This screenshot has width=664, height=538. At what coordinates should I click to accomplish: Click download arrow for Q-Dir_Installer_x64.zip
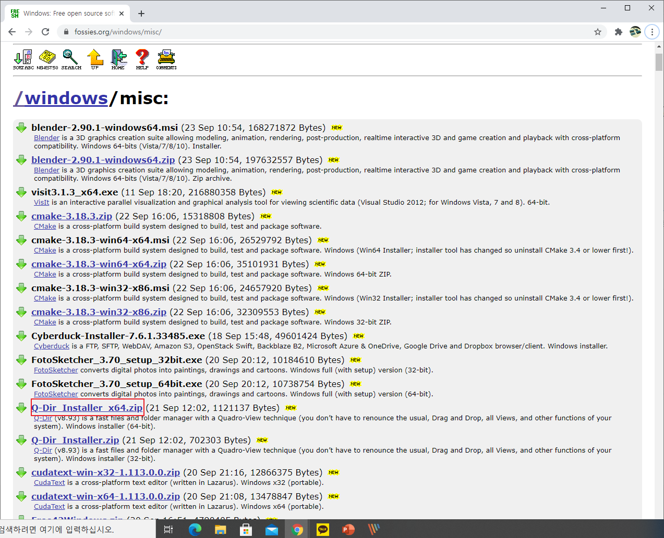pyautogui.click(x=21, y=408)
